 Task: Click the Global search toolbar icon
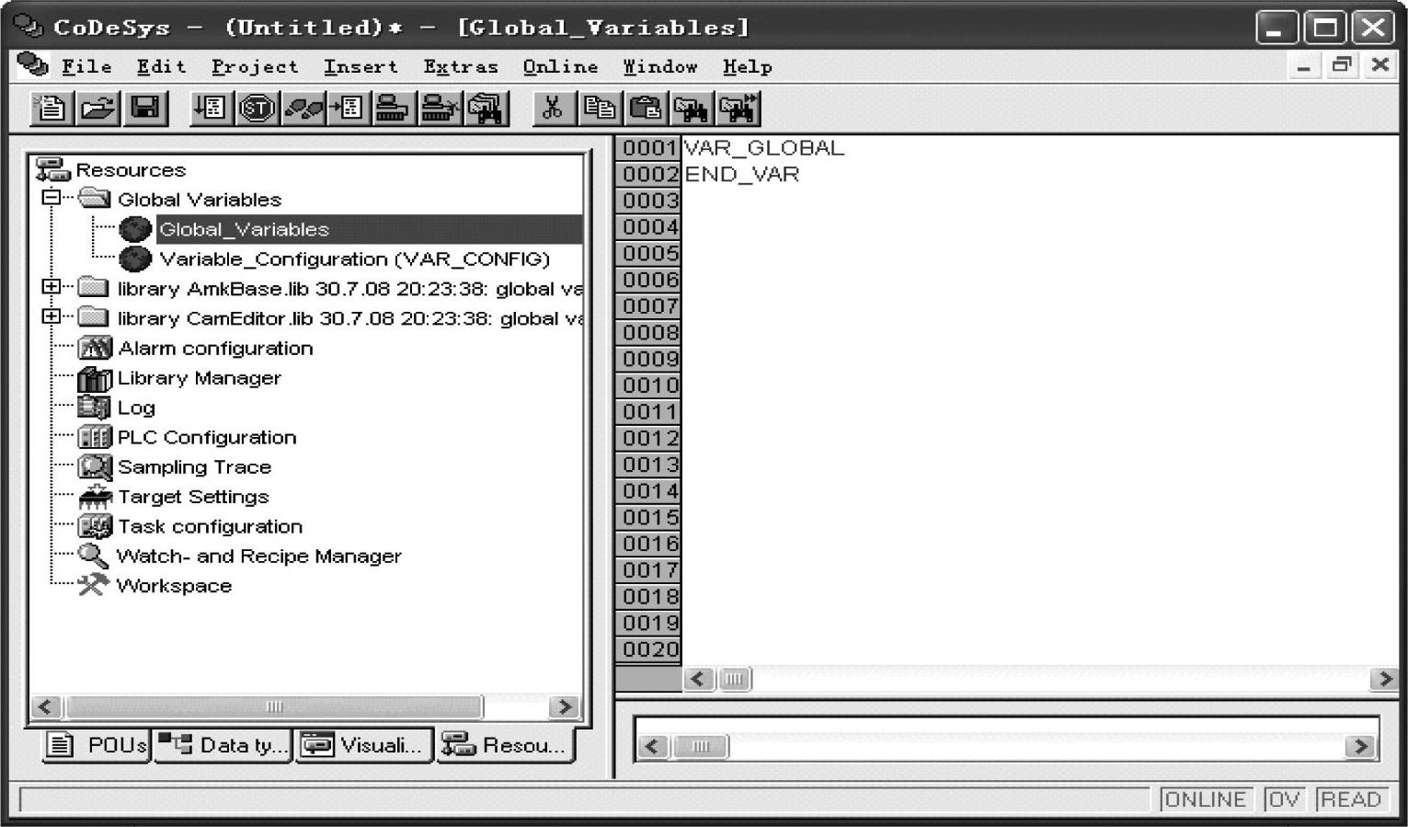(x=486, y=109)
